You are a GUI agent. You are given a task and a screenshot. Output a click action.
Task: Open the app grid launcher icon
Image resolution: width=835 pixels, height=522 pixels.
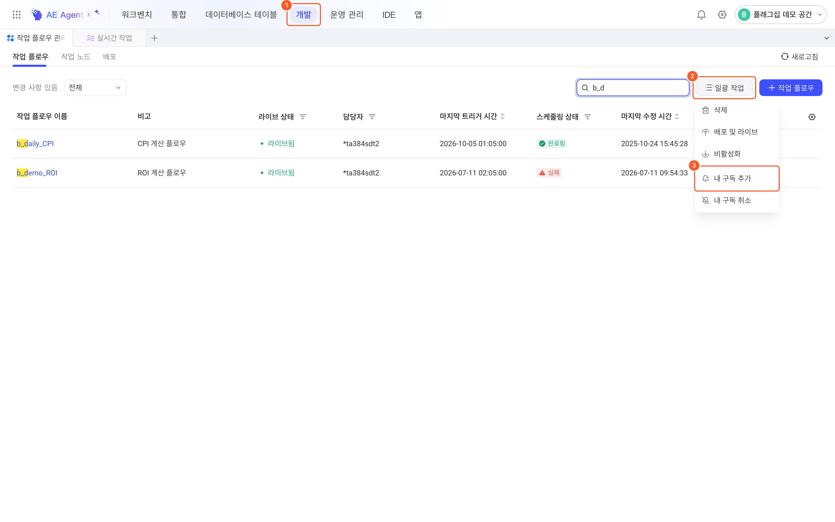point(16,15)
